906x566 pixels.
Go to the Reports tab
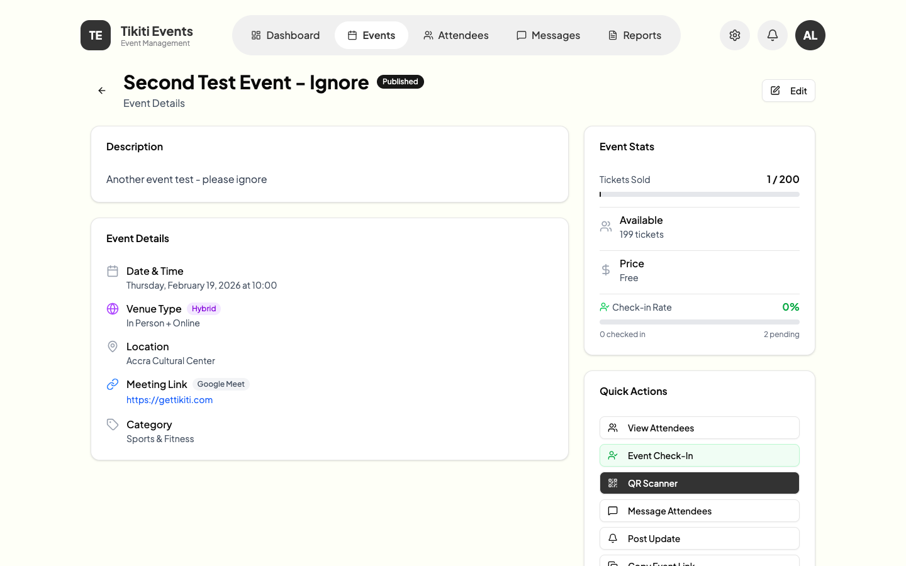(634, 35)
